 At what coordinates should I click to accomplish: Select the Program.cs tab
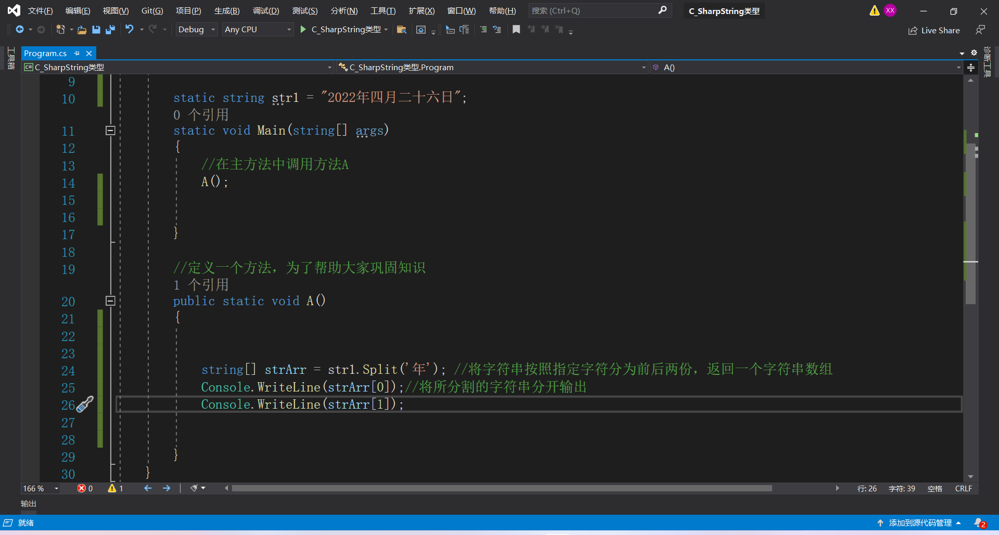(x=45, y=53)
